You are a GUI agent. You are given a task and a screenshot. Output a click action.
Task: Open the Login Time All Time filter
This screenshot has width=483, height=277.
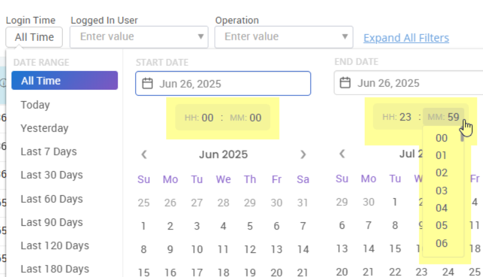[x=34, y=37]
